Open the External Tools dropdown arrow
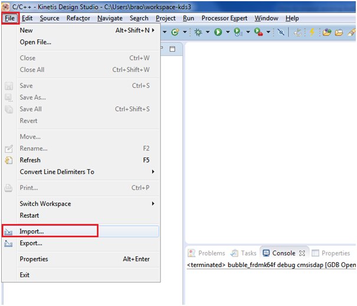The width and height of the screenshot is (357, 306). [x=268, y=32]
